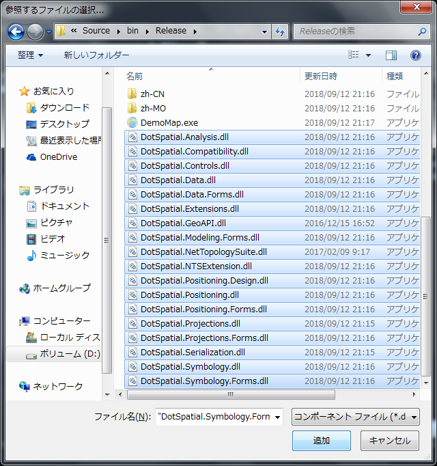Click the navigation pane scrollbar thumb
The width and height of the screenshot is (437, 466).
107,240
